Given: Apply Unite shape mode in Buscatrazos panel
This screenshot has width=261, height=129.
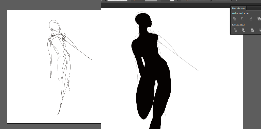Looking at the screenshot, I should pos(234,19).
